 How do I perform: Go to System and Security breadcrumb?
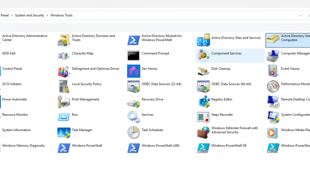click(x=29, y=15)
